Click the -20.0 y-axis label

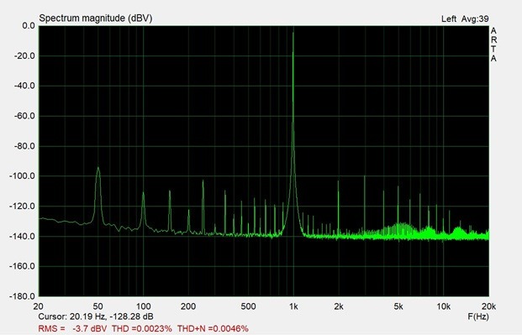point(24,56)
